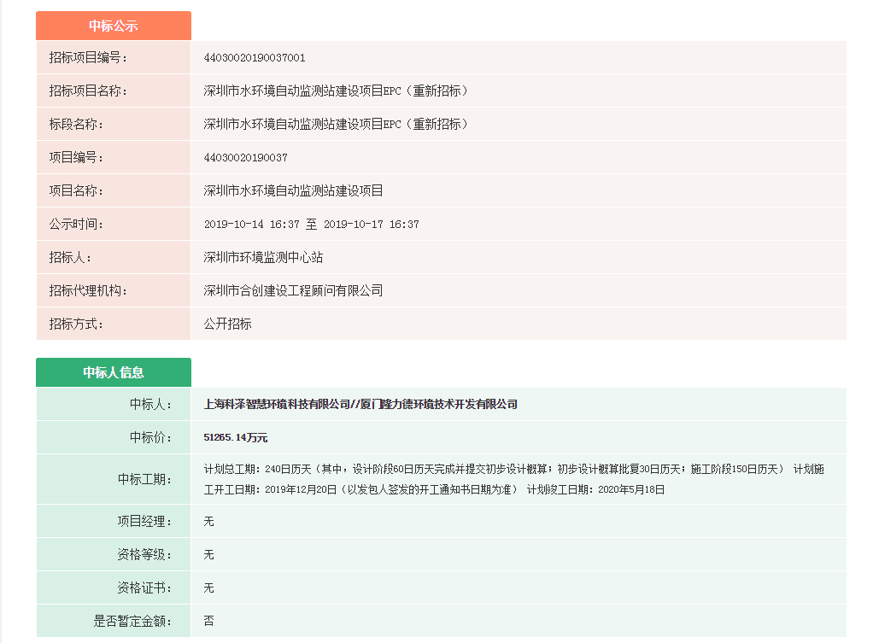Click the 计划总工期 construction period text
Viewport: 879px width, 643px height.
coord(513,479)
